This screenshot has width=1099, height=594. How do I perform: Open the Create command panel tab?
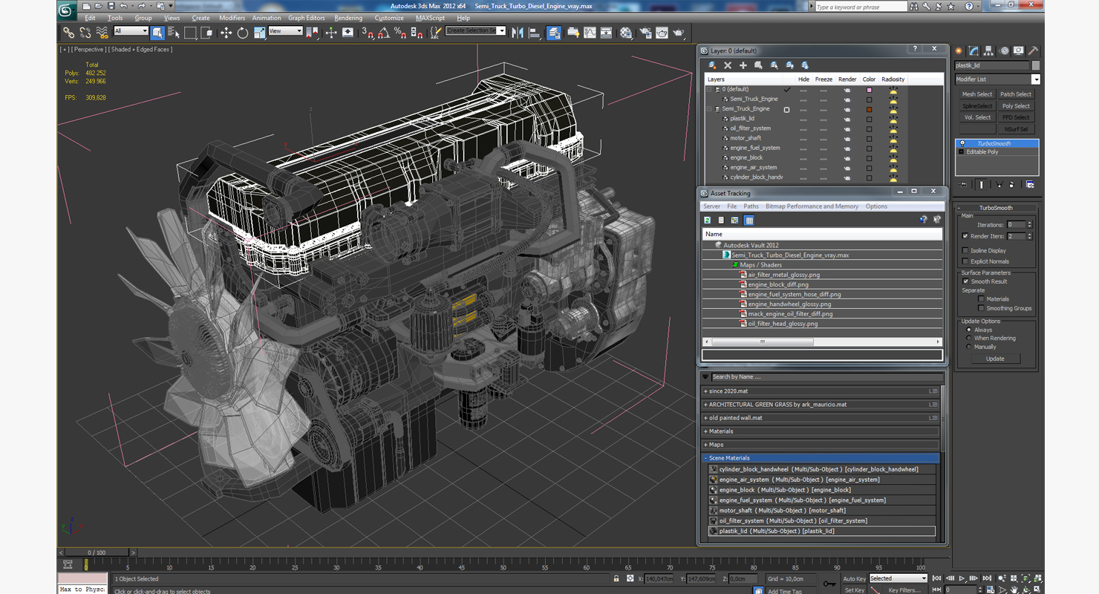(x=959, y=51)
